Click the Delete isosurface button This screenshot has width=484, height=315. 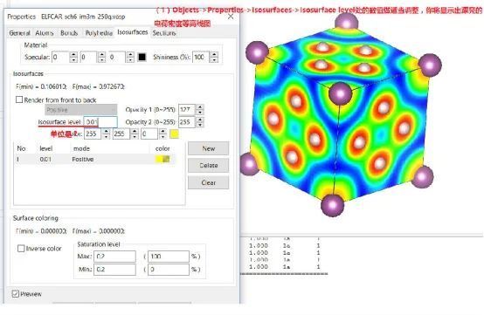208,165
